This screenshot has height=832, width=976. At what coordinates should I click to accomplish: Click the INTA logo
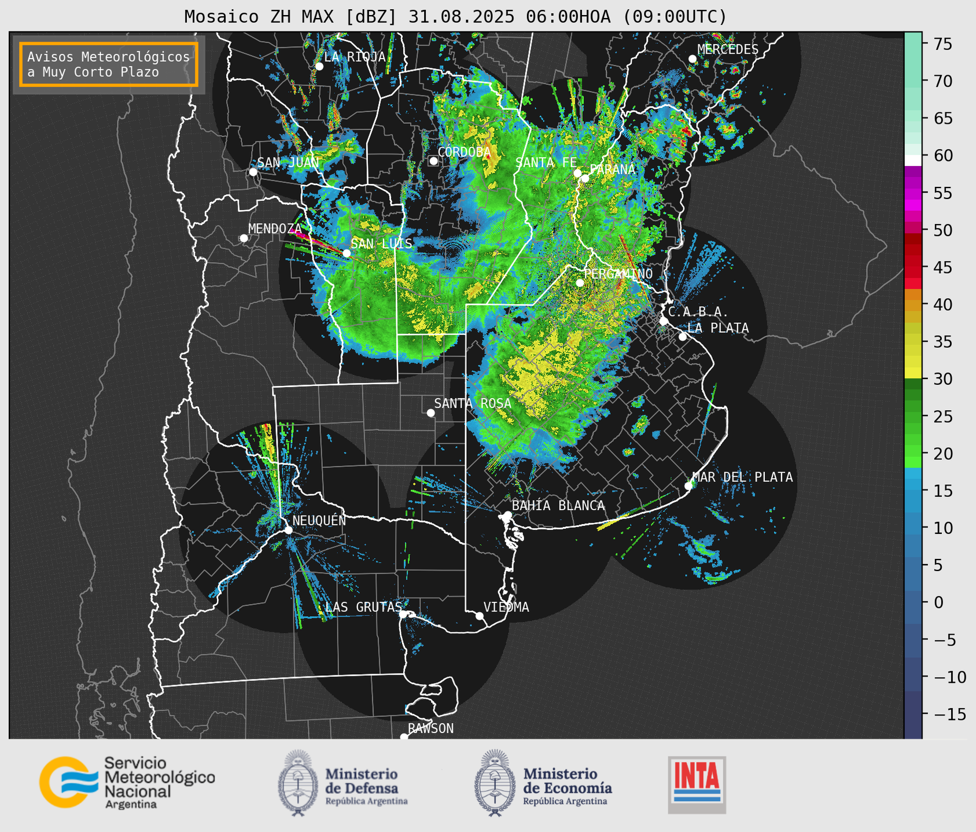pos(697,785)
